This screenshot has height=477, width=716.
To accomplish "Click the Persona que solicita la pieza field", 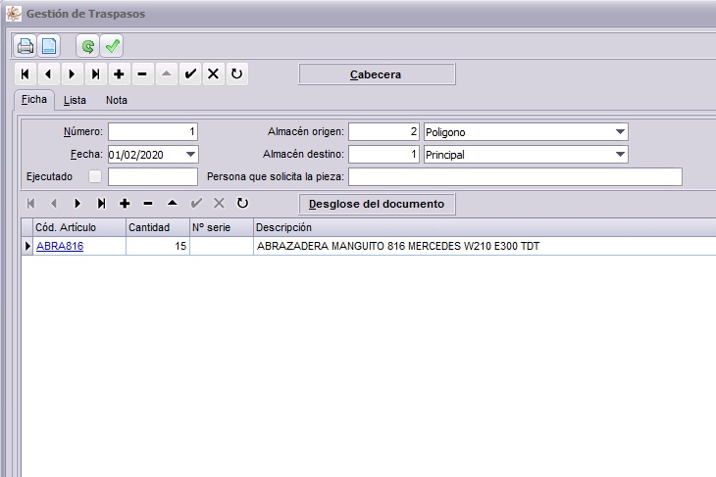I will coord(515,176).
